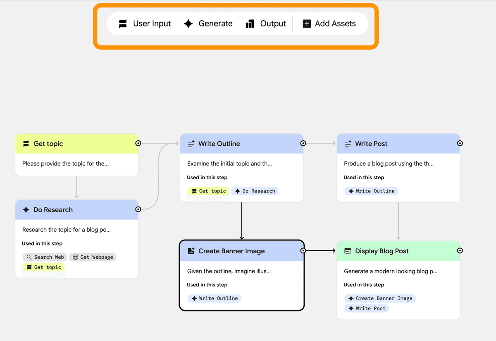
Task: Click the browser icon on Display Blog Post header
Action: click(347, 251)
